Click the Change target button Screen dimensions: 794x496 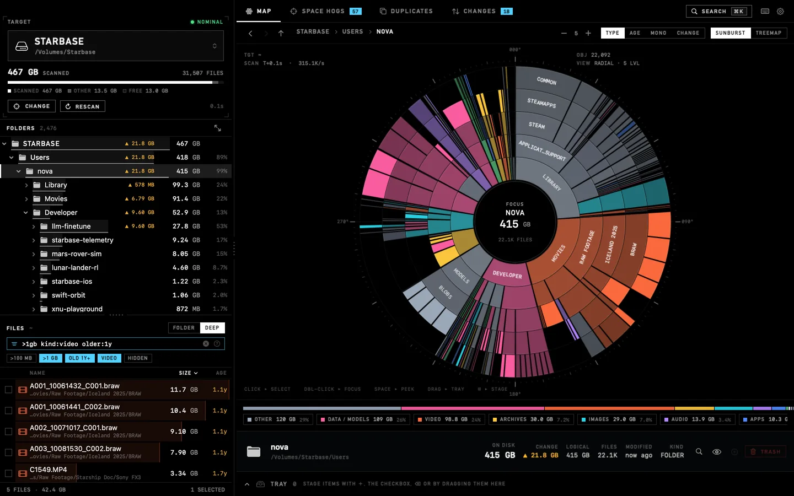[32, 106]
